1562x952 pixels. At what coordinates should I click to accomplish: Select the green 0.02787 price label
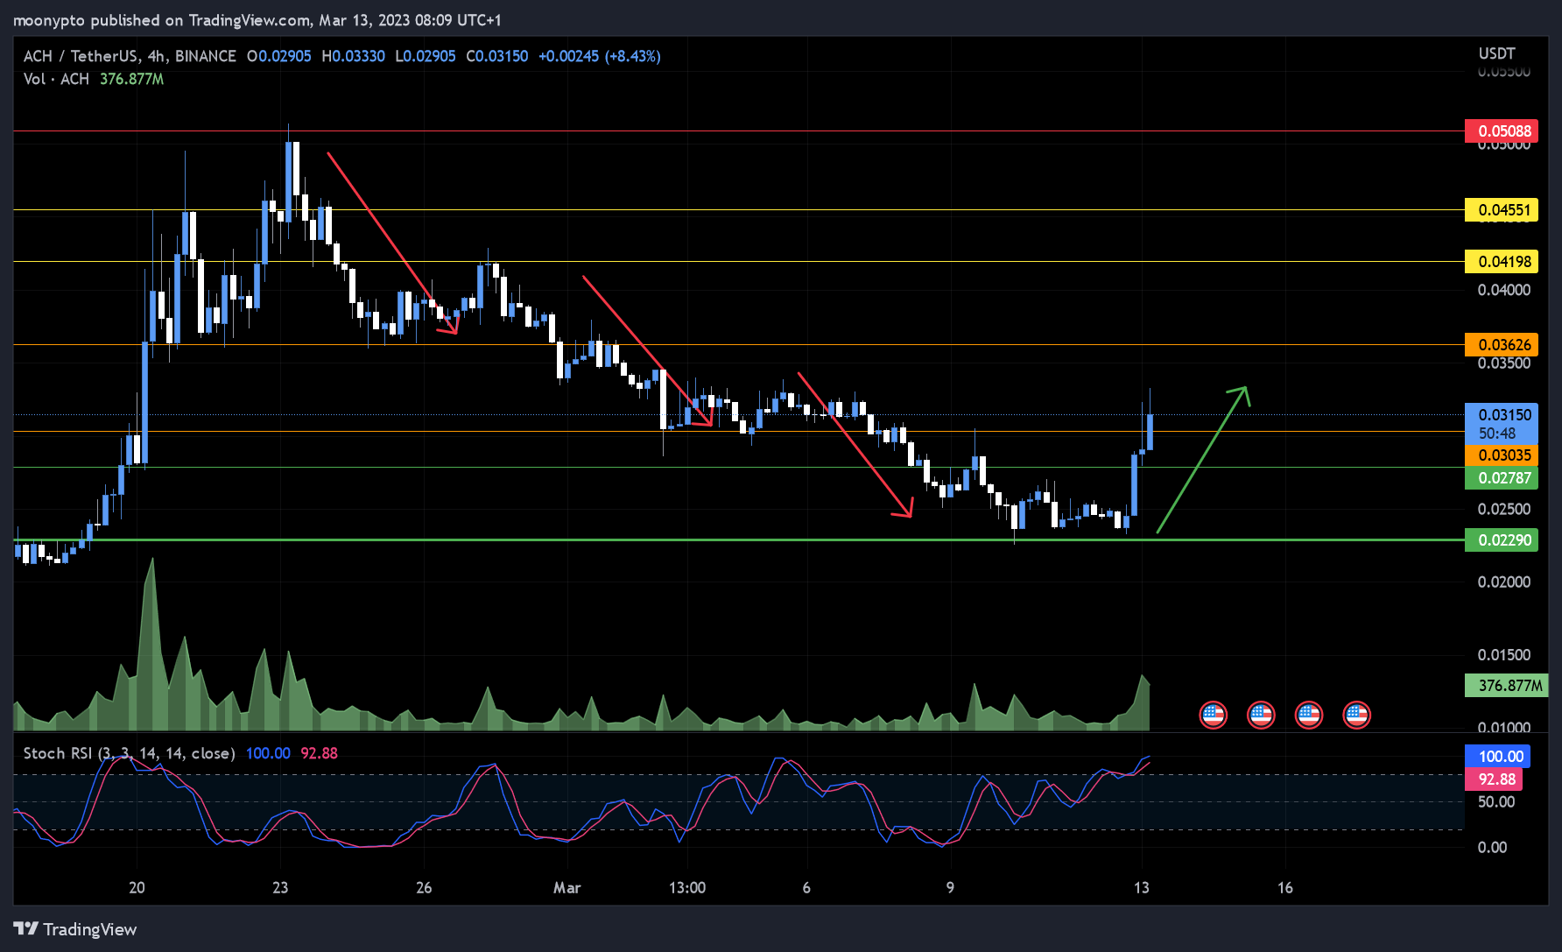click(x=1502, y=478)
